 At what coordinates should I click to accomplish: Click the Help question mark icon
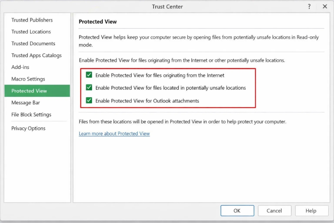tap(309, 6)
